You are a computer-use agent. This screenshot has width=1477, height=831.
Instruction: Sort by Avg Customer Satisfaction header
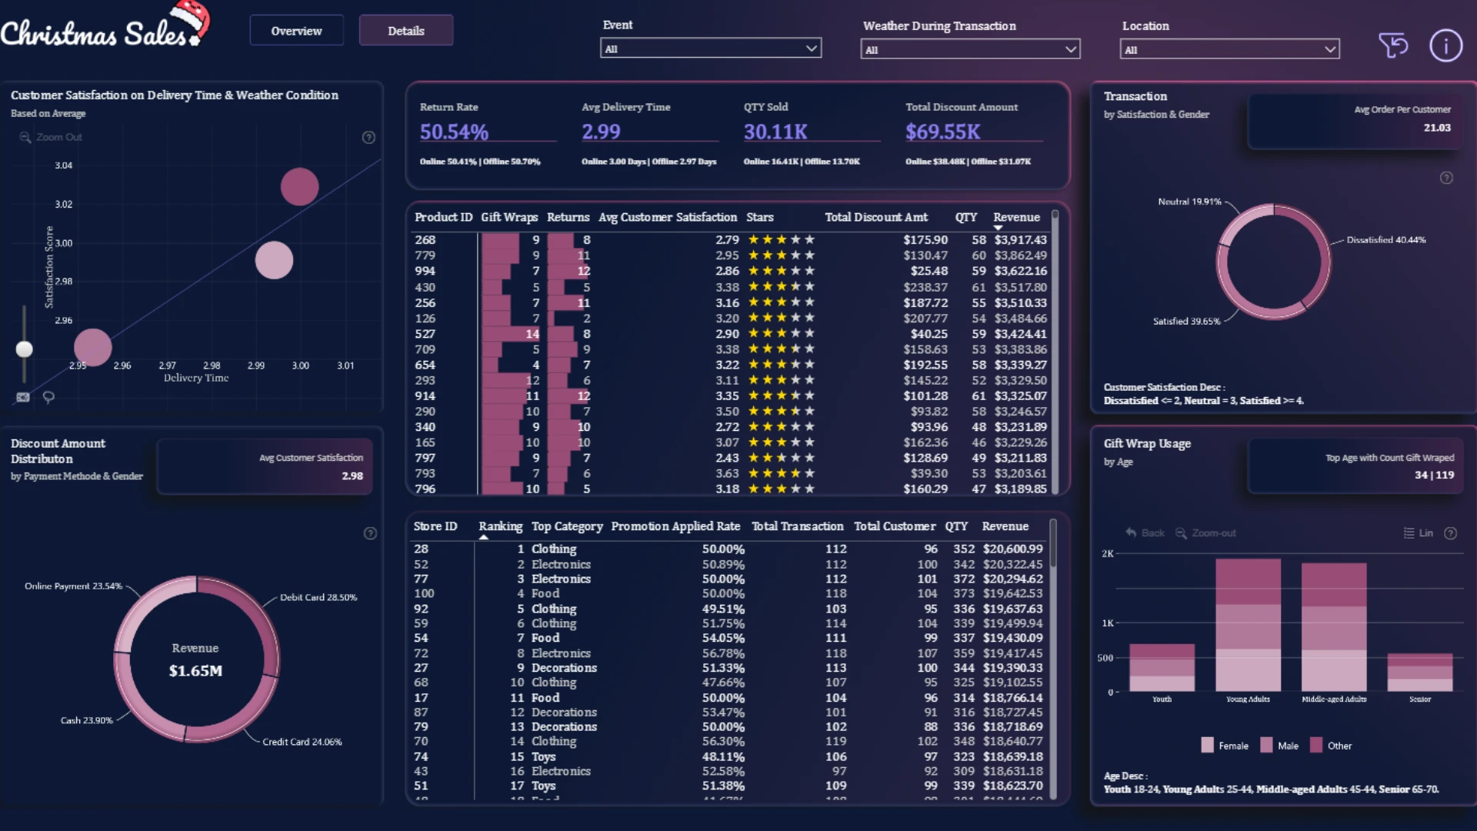pos(668,218)
